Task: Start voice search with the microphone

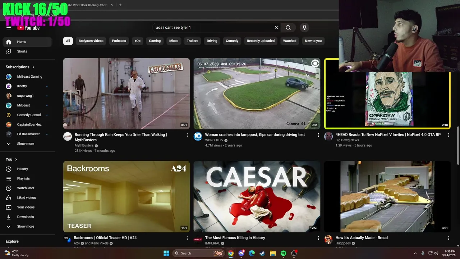Action: point(304,27)
